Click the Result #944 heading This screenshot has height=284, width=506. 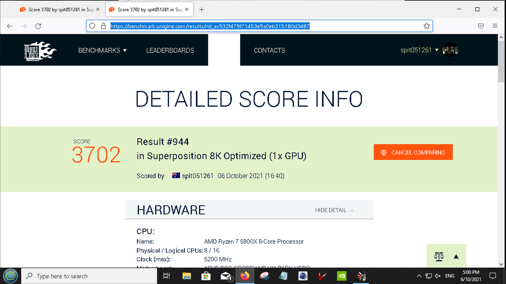163,142
